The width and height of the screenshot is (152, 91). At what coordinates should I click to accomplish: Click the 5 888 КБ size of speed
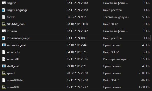(144, 73)
